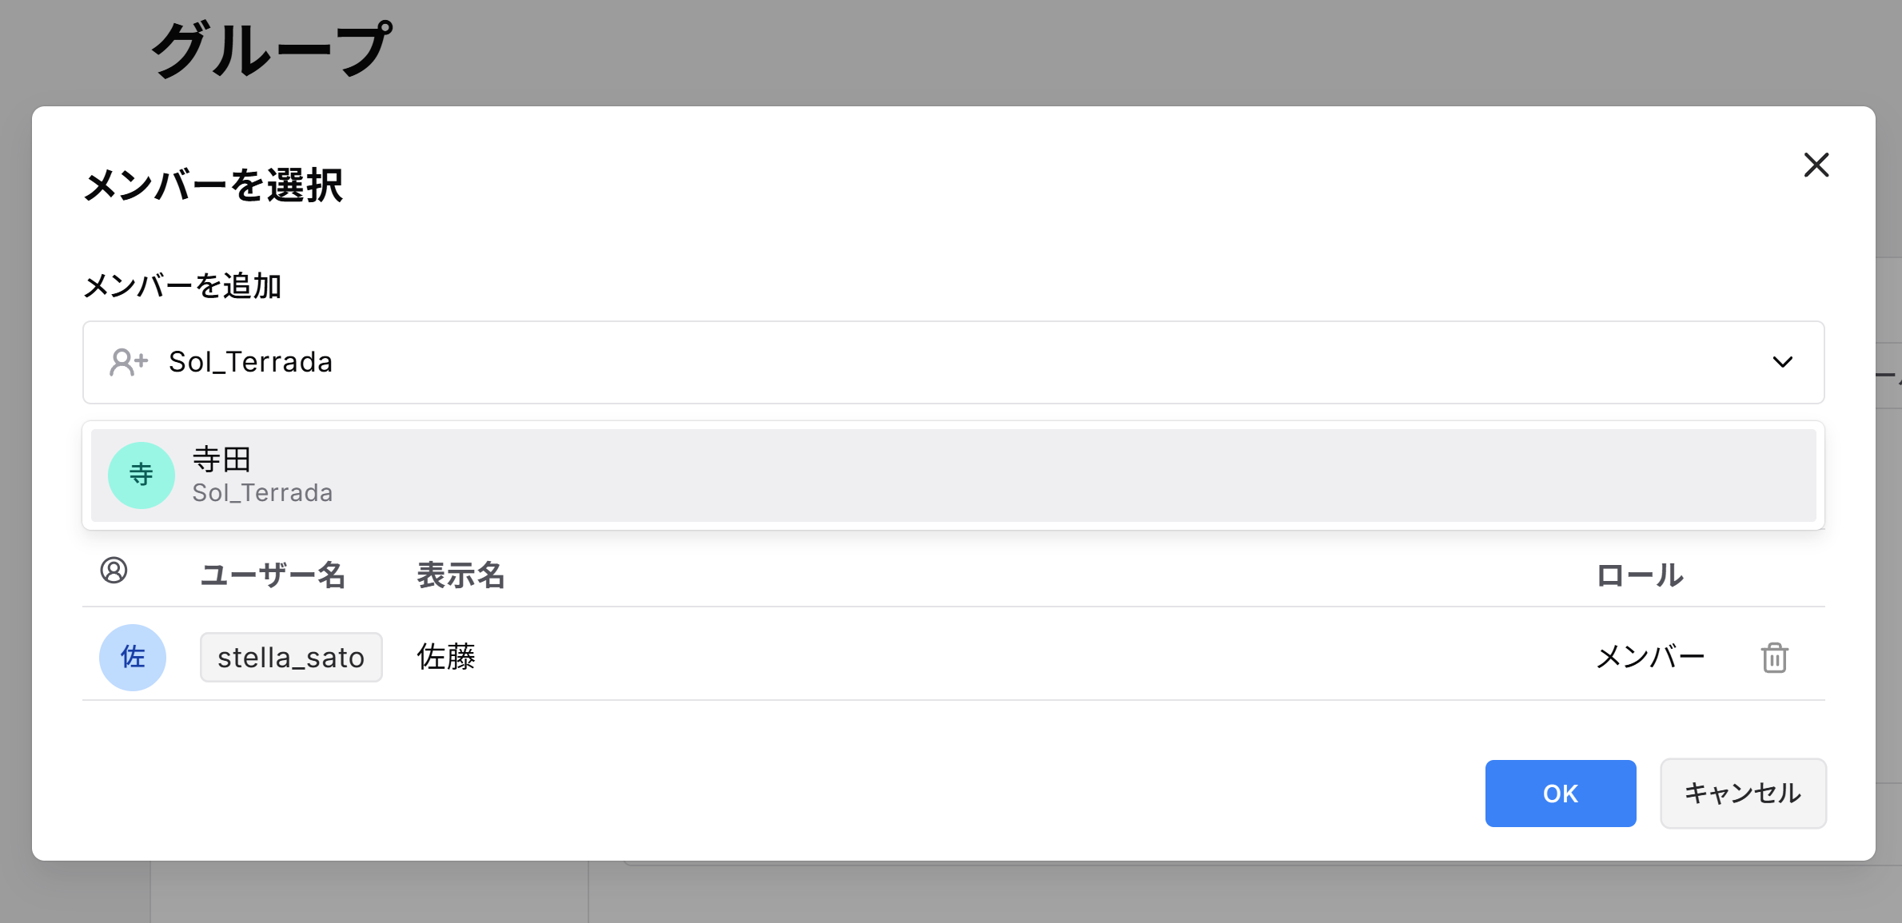Screen dimensions: 1902x923
Task: Delete stella_sato using the trash icon
Action: [x=1774, y=658]
